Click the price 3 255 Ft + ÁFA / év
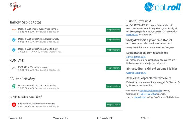This screenshot has height=119, width=191. click(28, 88)
